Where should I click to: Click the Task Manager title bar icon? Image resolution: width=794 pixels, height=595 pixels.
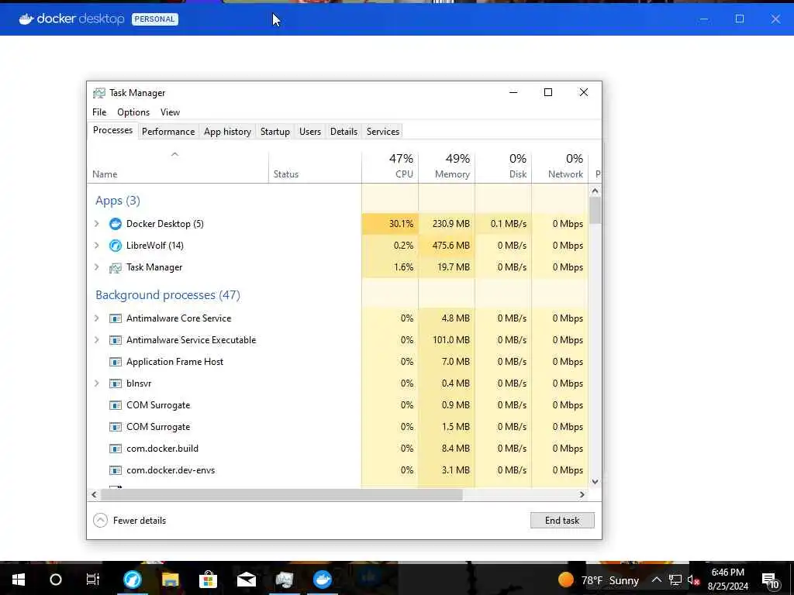99,93
